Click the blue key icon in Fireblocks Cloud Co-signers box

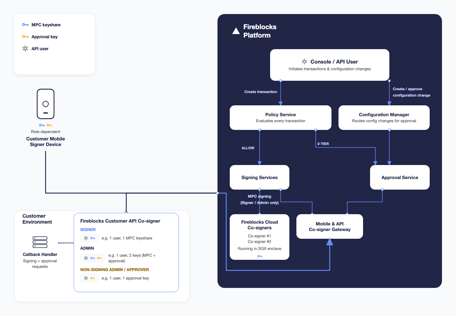point(260,256)
